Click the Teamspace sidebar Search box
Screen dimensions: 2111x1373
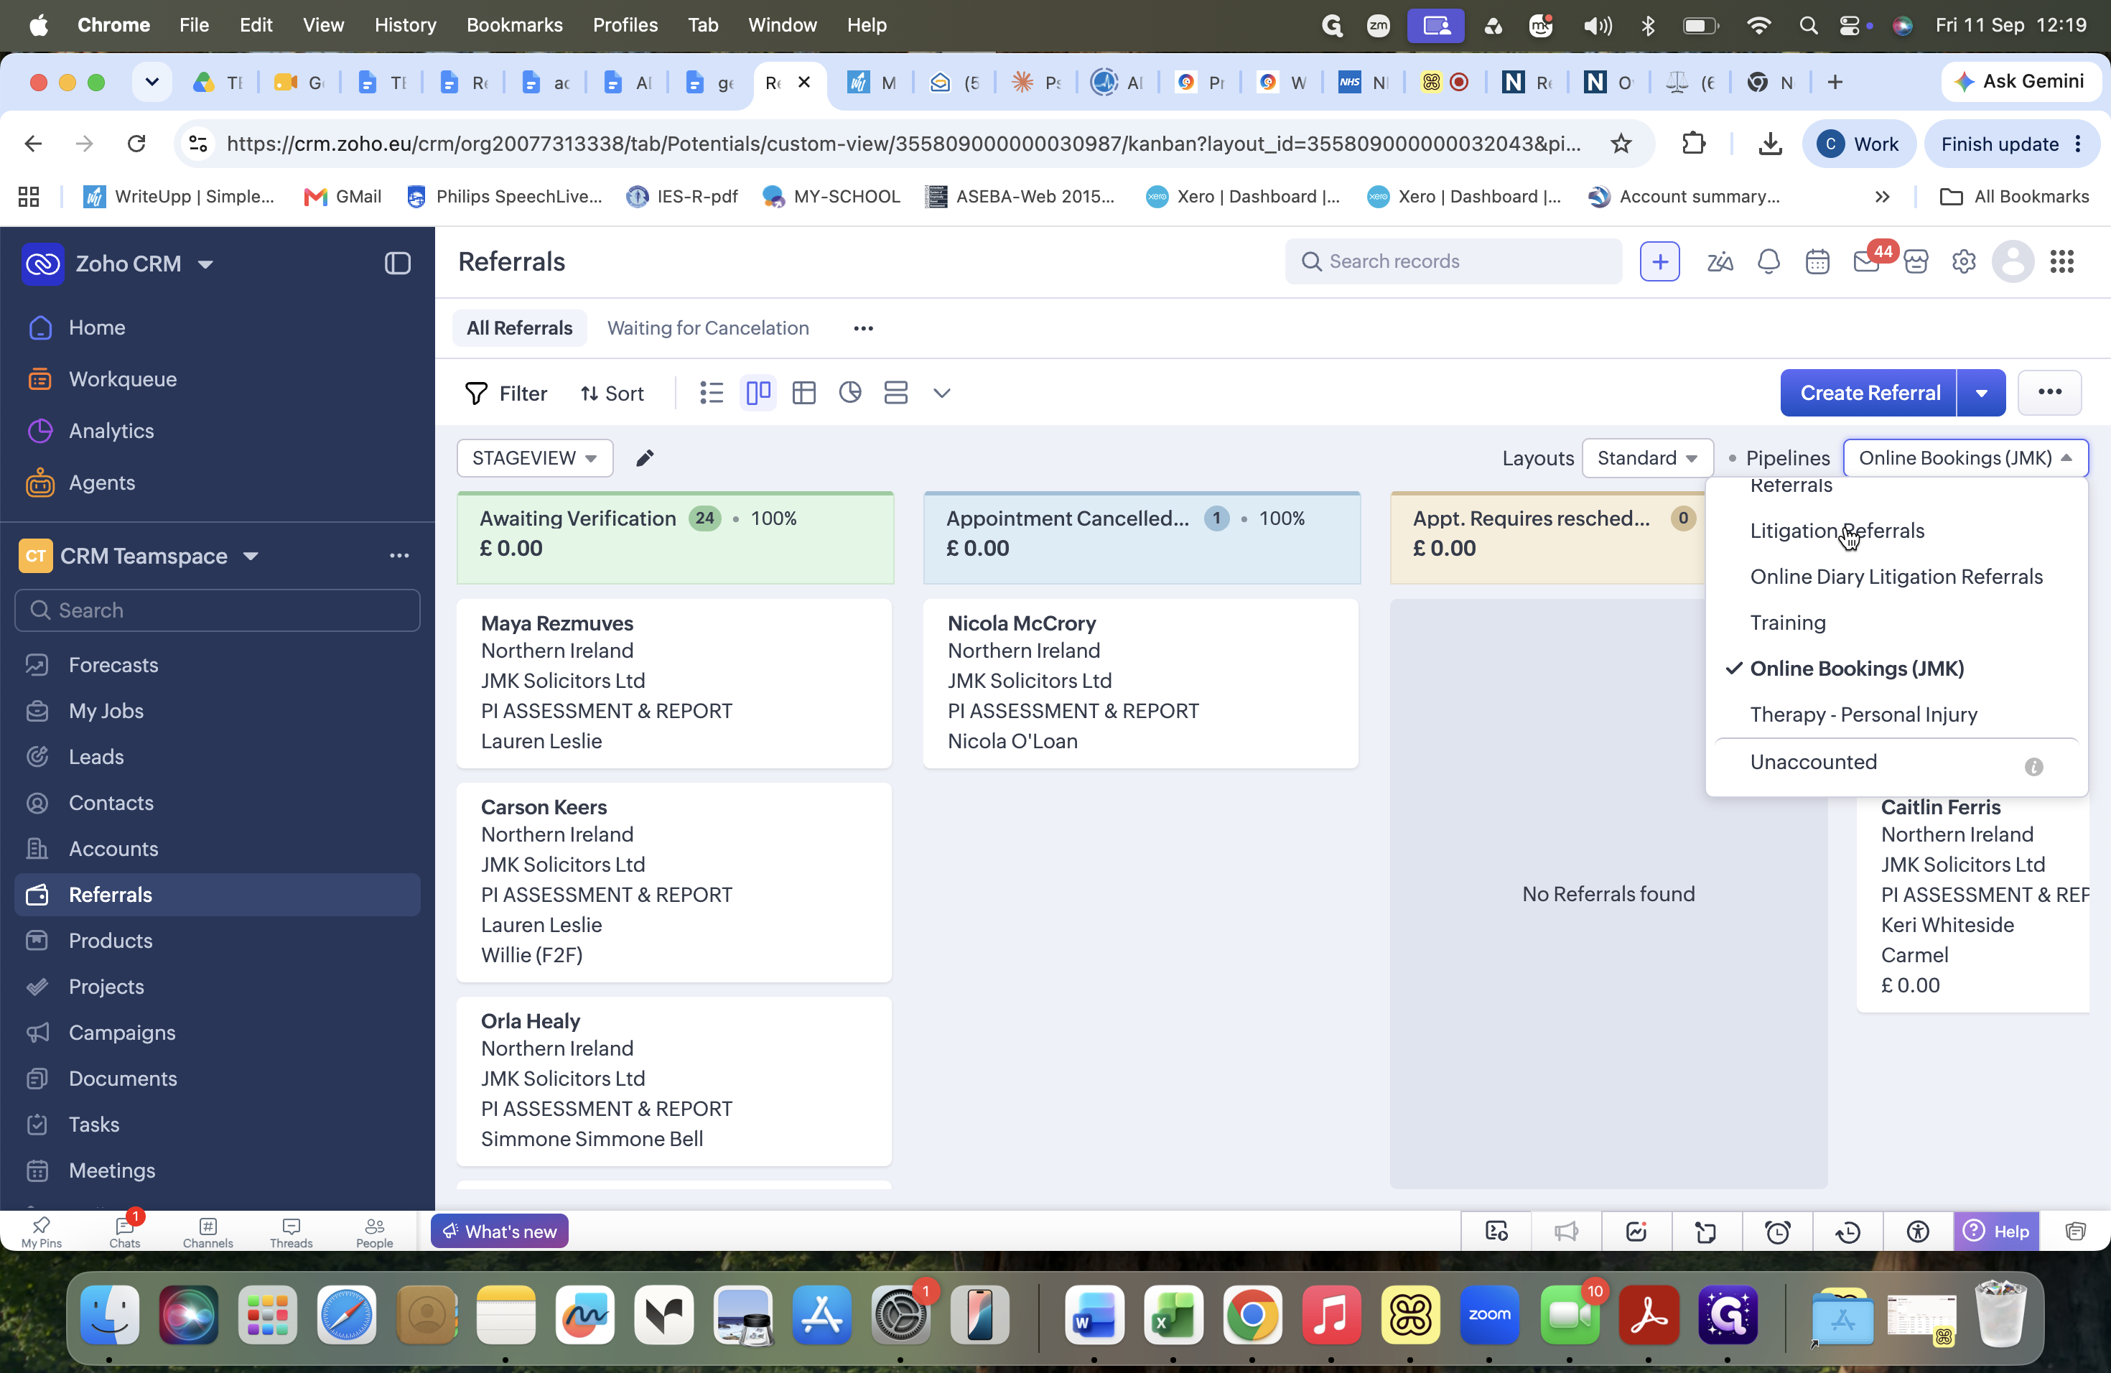click(x=218, y=610)
